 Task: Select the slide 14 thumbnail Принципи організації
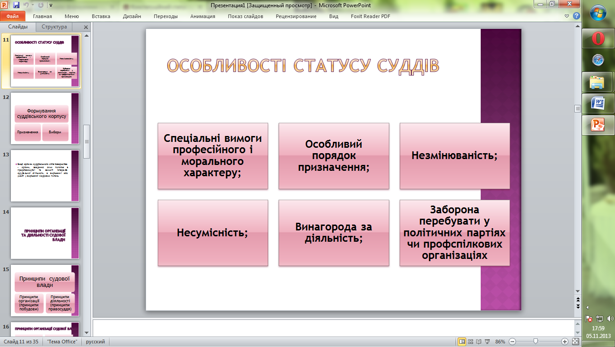pyautogui.click(x=45, y=233)
